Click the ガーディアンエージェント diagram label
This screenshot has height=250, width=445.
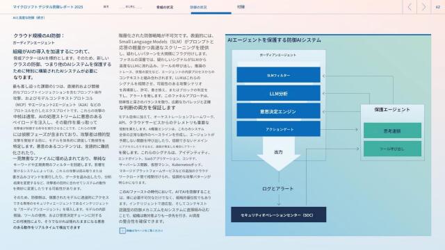click(x=278, y=55)
